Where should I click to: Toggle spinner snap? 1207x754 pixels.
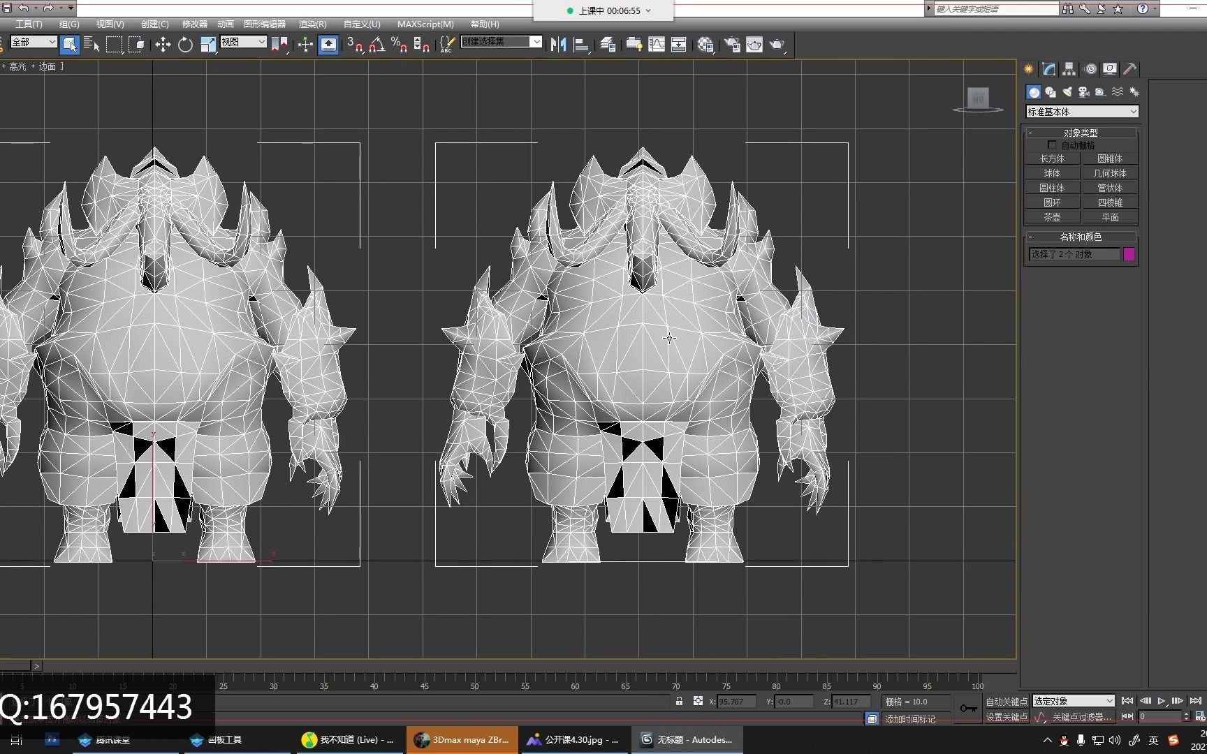pyautogui.click(x=421, y=45)
